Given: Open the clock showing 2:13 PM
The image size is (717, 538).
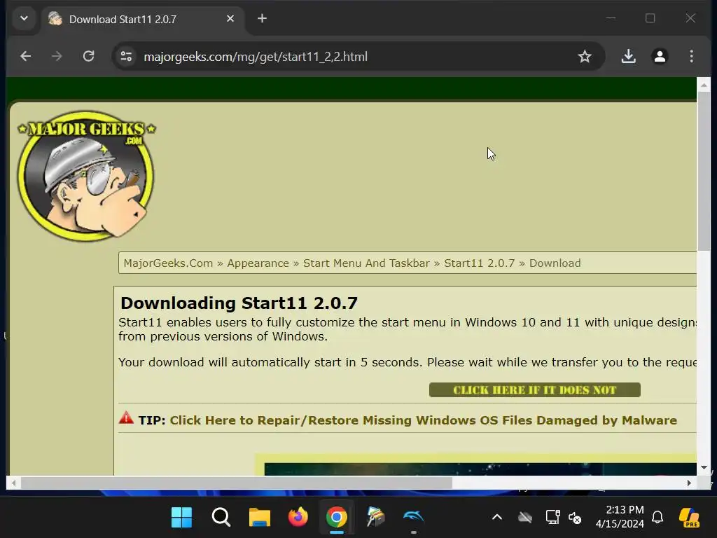Looking at the screenshot, I should [620, 516].
